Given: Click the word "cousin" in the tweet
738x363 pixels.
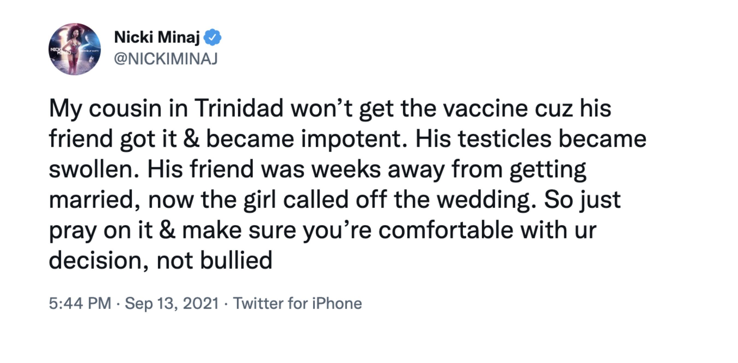Looking at the screenshot, I should [125, 109].
